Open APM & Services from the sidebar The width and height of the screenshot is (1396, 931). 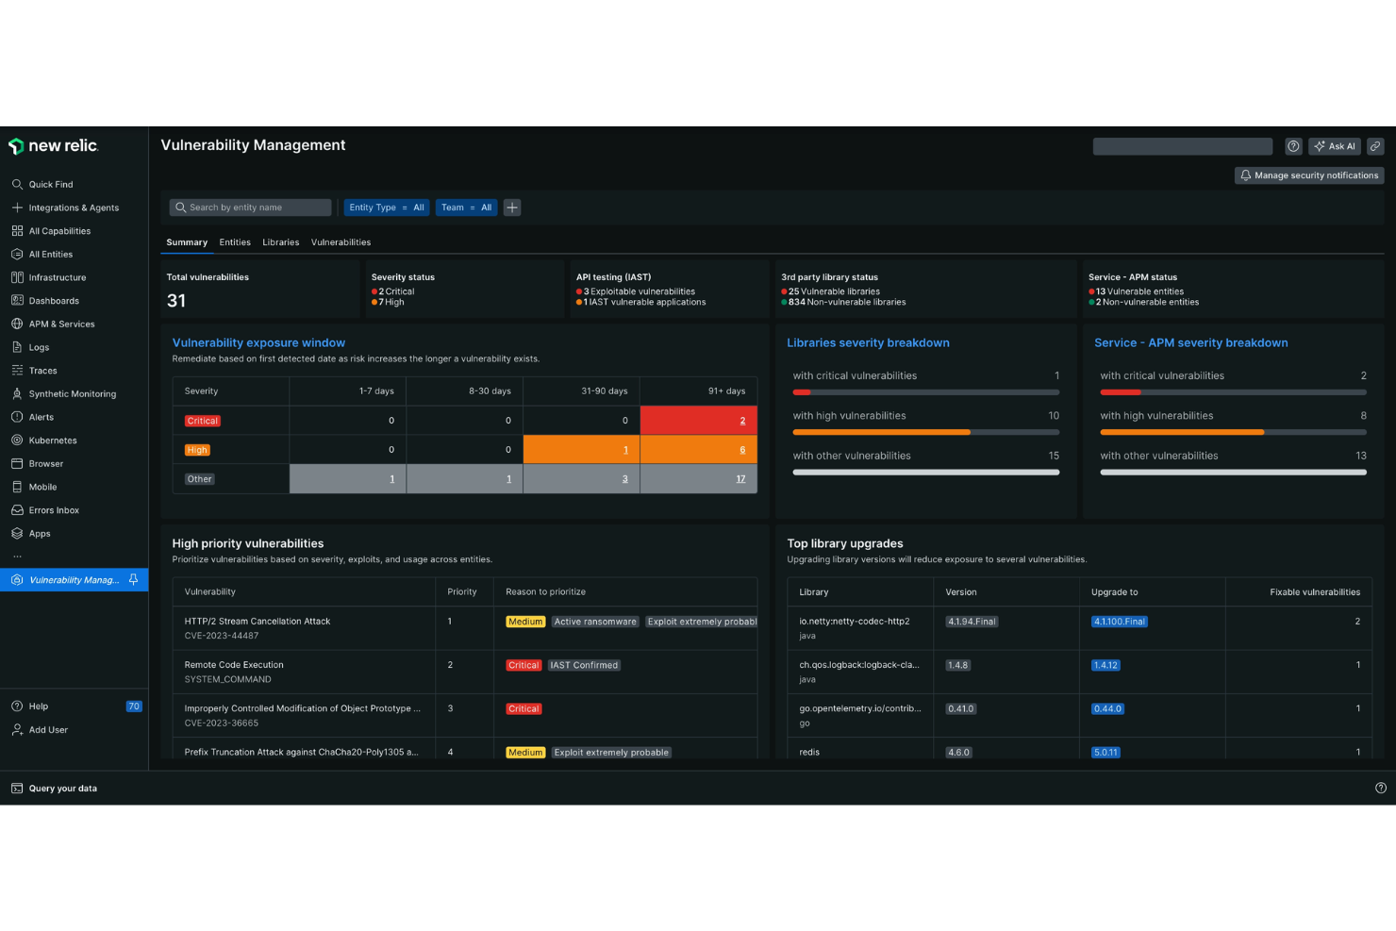tap(61, 324)
